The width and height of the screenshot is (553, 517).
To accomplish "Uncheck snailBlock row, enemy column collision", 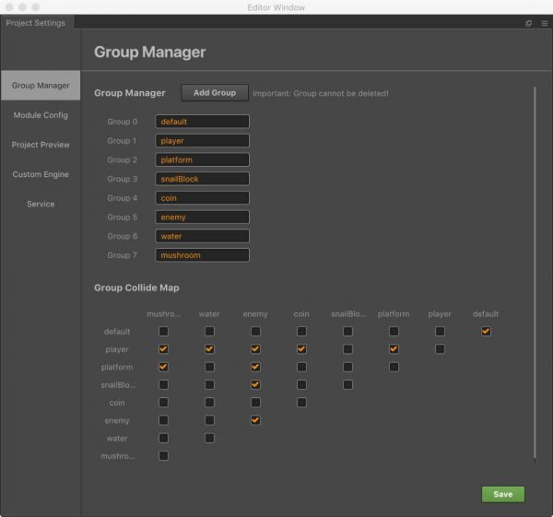I will click(255, 384).
